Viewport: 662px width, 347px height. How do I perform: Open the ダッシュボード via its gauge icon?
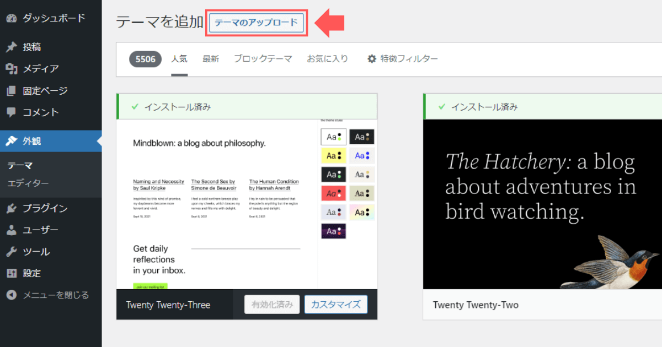coord(12,18)
